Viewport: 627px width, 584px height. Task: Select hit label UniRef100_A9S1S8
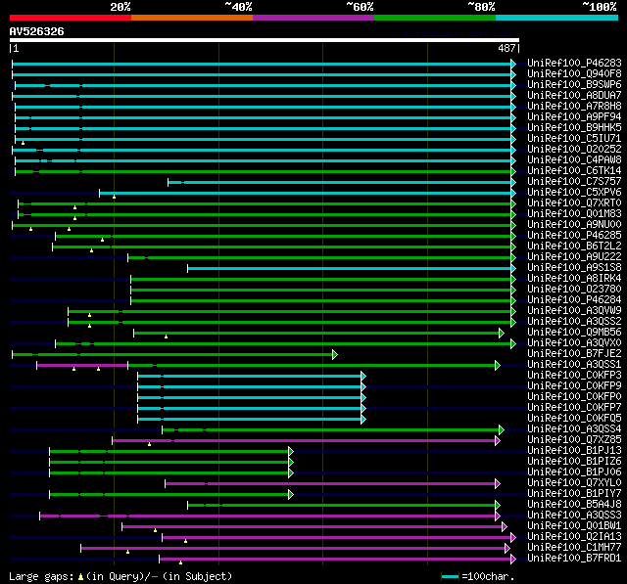[574, 268]
